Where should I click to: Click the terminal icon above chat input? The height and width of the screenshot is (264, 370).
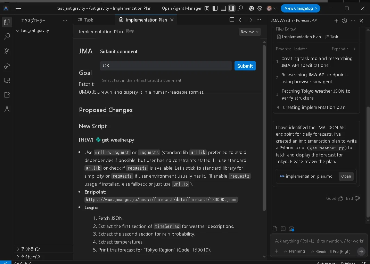pos(283,229)
